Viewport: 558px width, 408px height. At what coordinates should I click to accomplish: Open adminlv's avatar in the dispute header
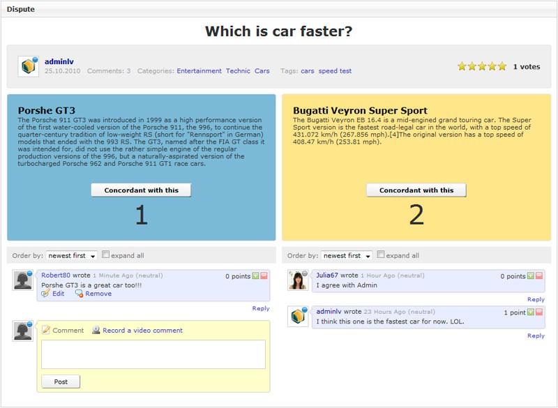coord(29,66)
